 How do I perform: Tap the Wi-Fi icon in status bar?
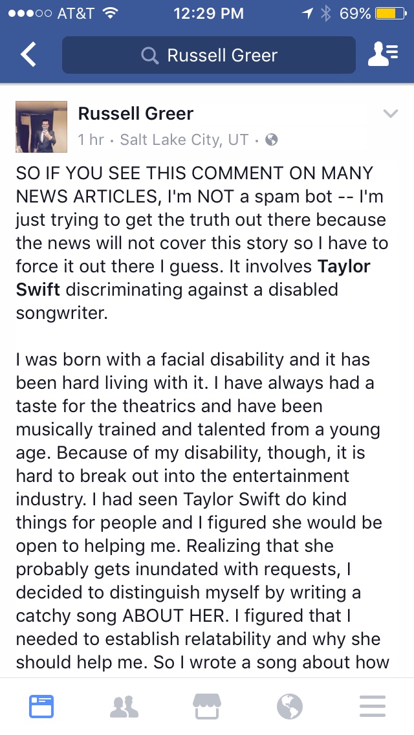[x=110, y=13]
